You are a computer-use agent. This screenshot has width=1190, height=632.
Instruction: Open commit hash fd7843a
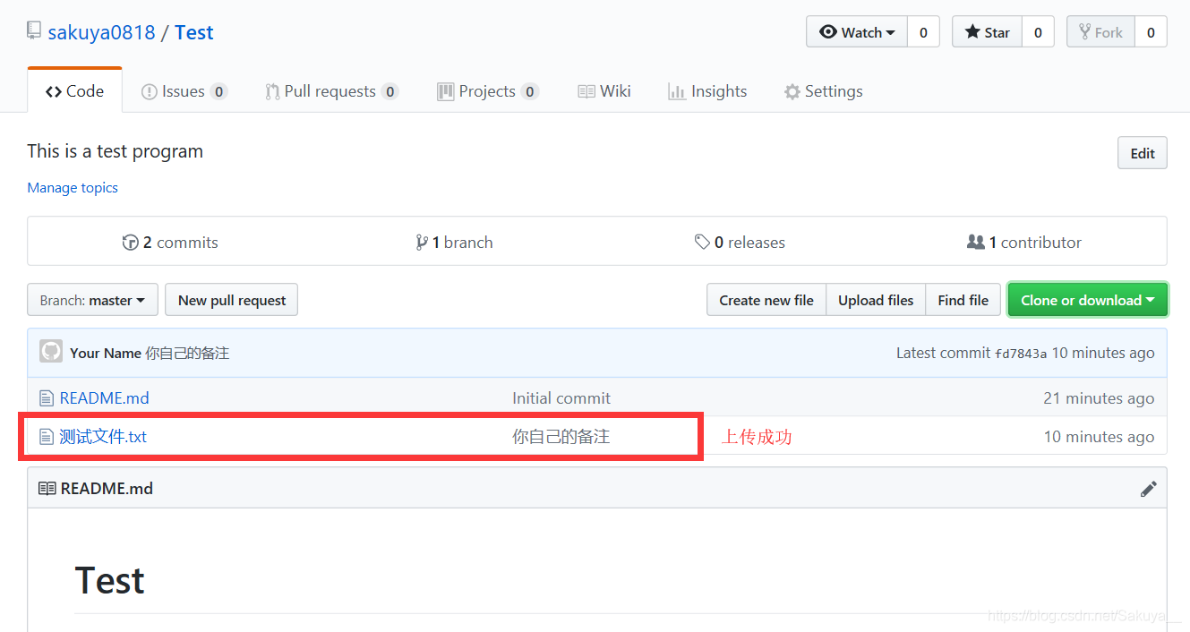pos(1021,354)
